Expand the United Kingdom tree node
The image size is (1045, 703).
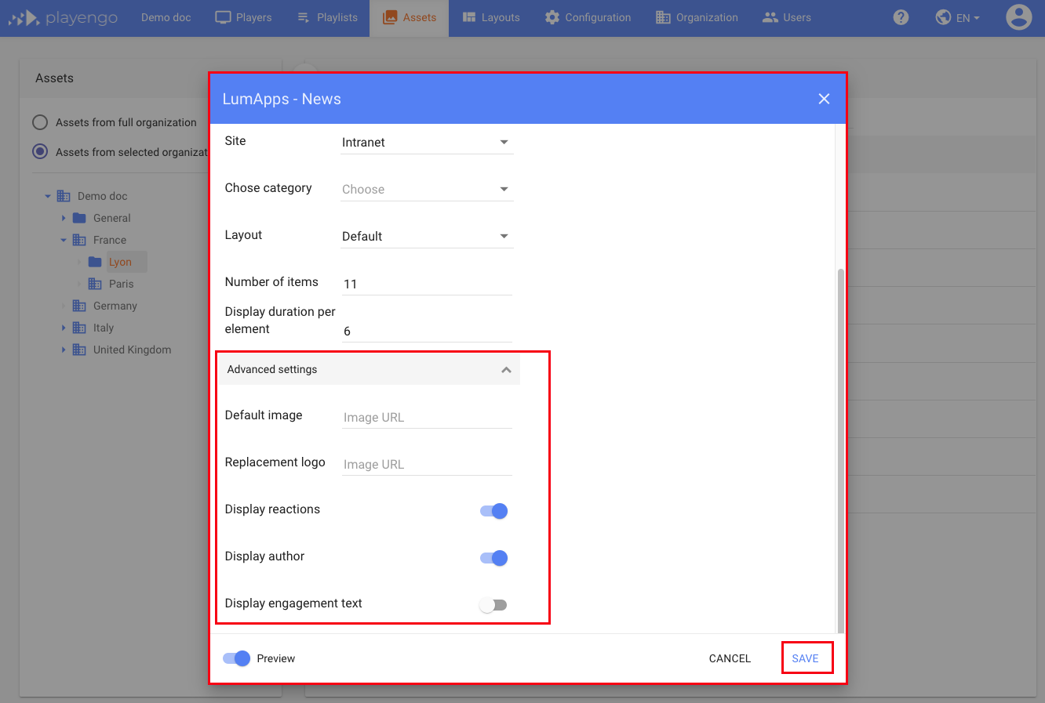(x=64, y=350)
